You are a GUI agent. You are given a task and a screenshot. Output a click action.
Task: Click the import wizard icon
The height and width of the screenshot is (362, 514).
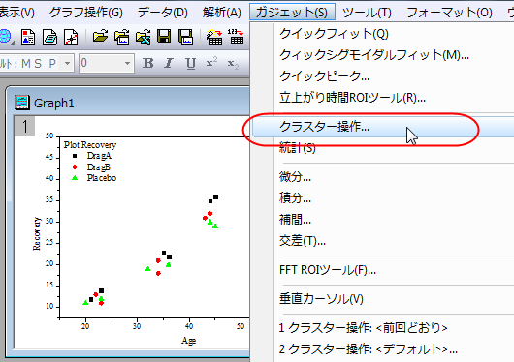[x=214, y=37]
